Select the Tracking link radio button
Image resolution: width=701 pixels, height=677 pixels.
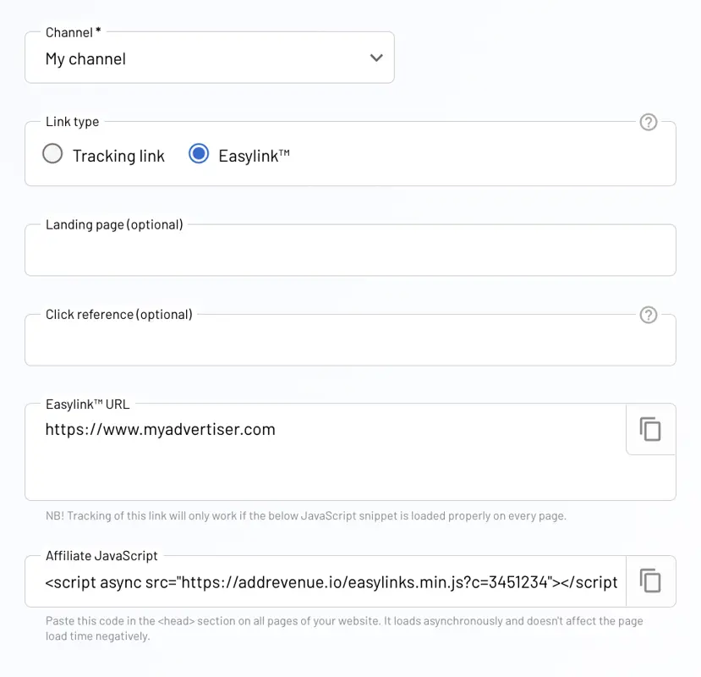(x=52, y=153)
